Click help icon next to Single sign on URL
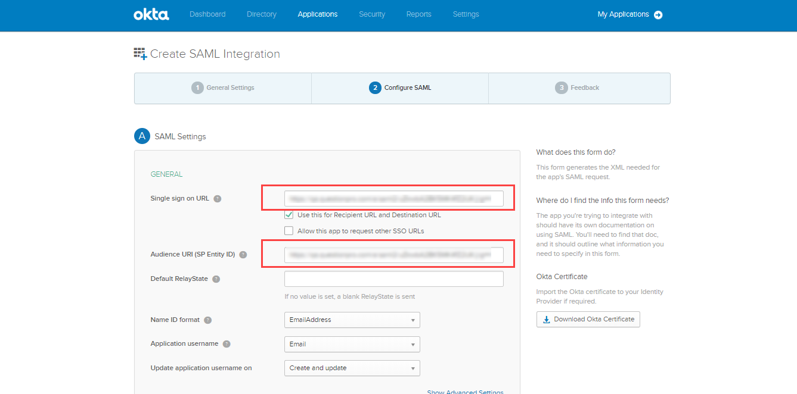 point(218,199)
